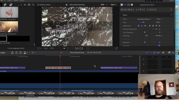
Task: Adjust the Baseline slider
Action: click(145, 42)
